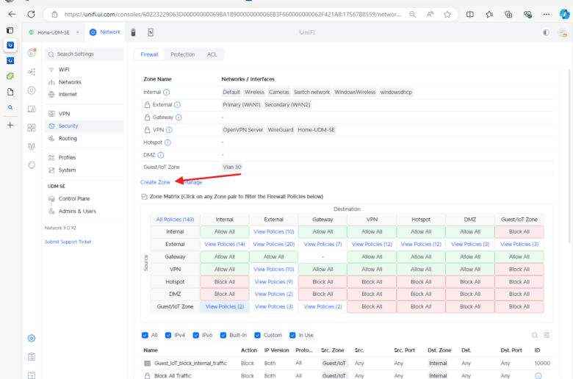
Task: Switch to the Firewall tab
Action: tap(149, 54)
